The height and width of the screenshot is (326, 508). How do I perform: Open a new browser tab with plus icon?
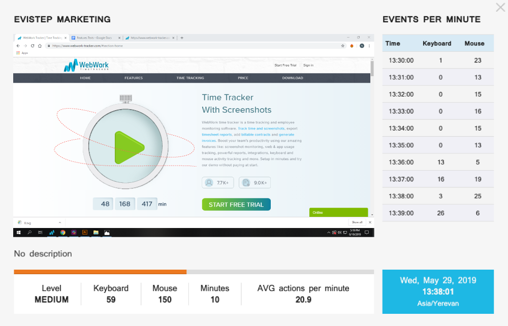pyautogui.click(x=182, y=38)
